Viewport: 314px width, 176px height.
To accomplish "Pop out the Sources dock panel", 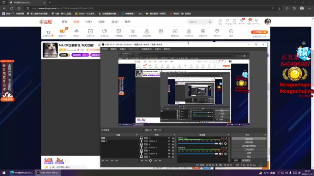I will coord(175,135).
